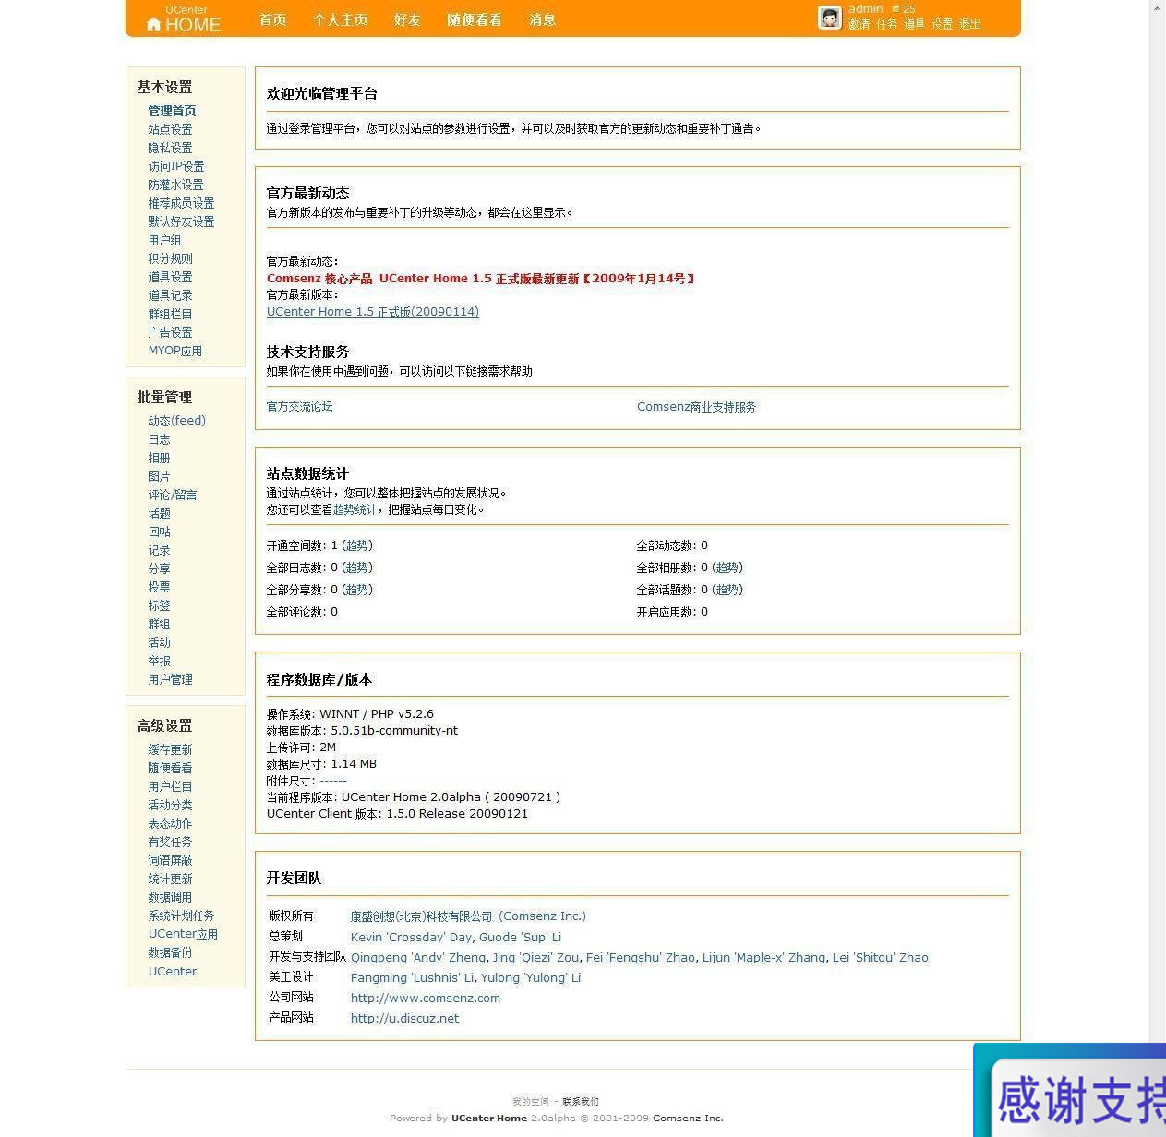Click 退出 to log out
Viewport: 1166px width, 1137px height.
970,24
